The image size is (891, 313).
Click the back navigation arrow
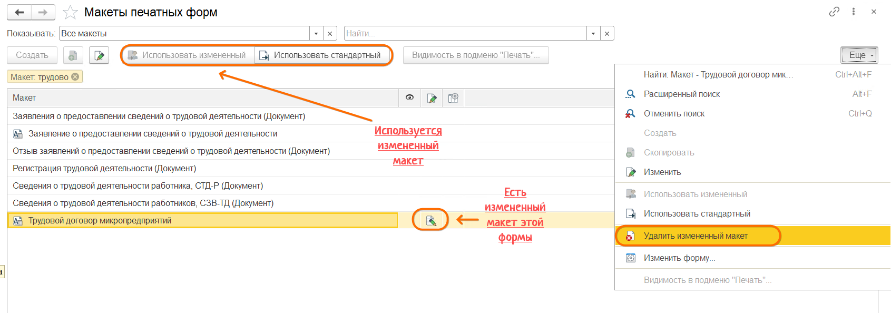click(19, 12)
